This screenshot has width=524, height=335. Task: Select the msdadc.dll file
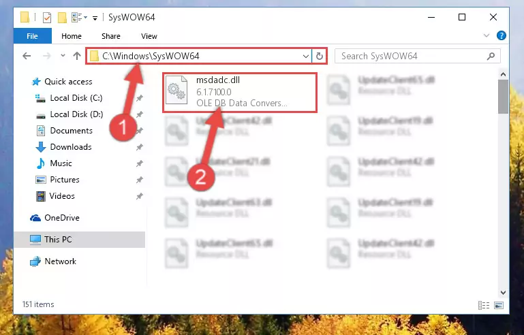240,93
